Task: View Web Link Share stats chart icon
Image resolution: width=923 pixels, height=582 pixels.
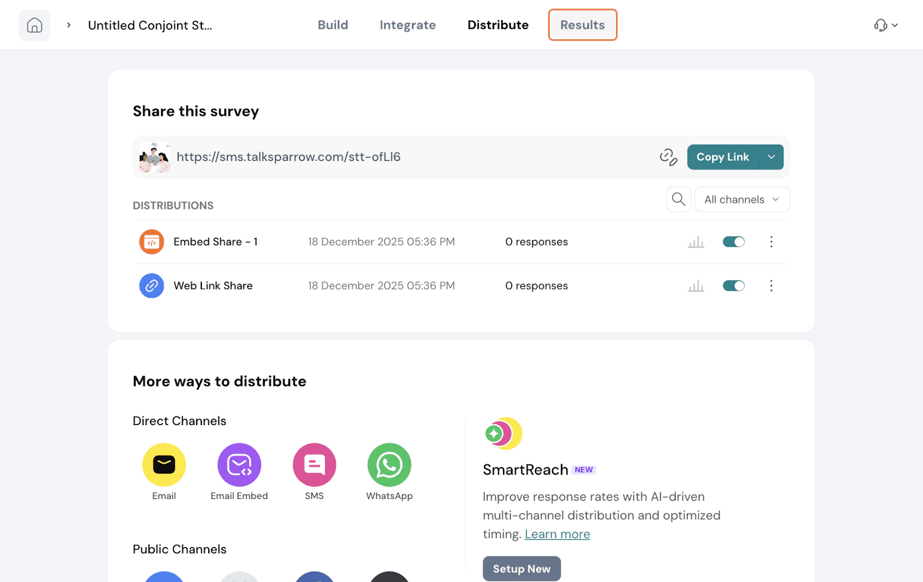Action: click(696, 286)
